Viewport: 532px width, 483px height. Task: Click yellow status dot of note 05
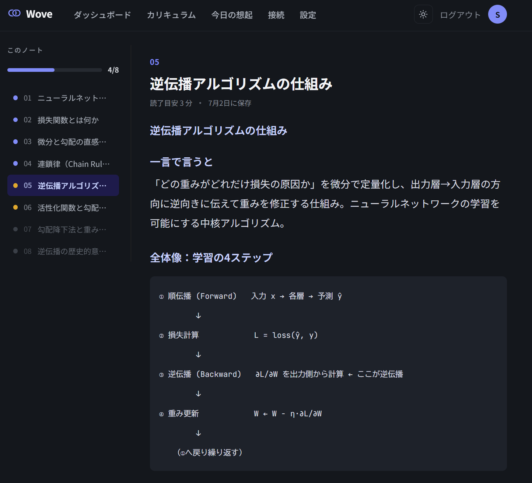15,185
